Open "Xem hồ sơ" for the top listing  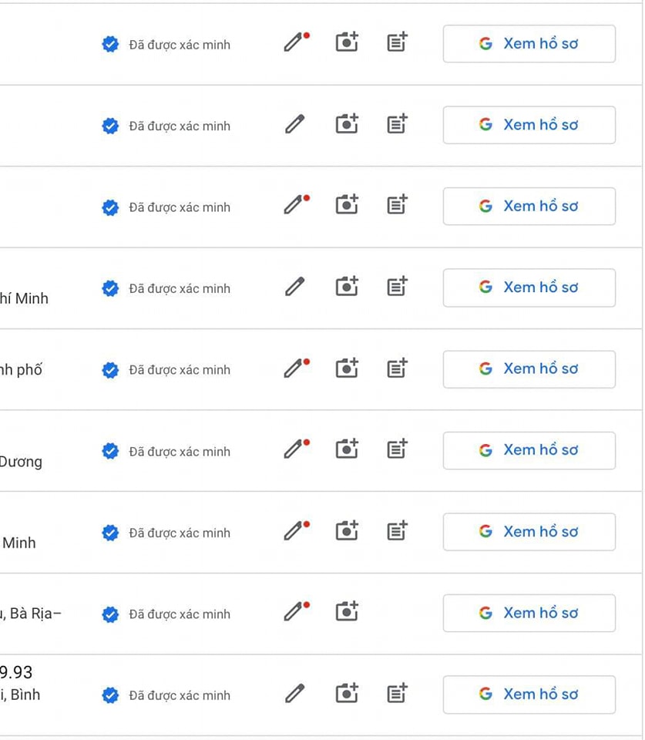pyautogui.click(x=529, y=44)
